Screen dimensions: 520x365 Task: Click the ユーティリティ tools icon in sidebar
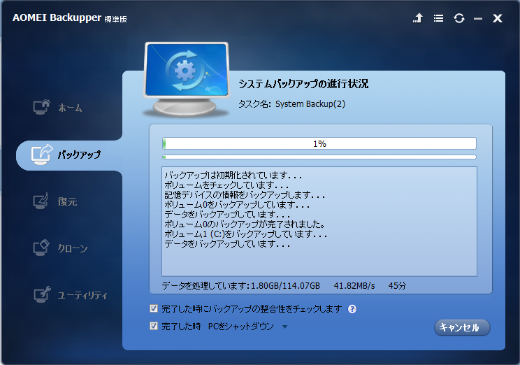point(42,294)
